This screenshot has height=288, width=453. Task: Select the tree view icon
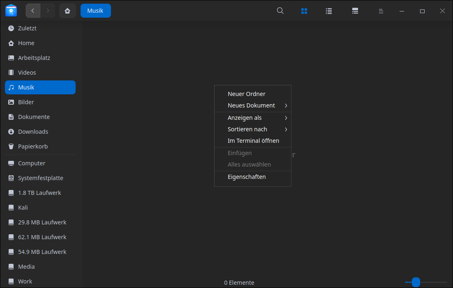pos(355,11)
